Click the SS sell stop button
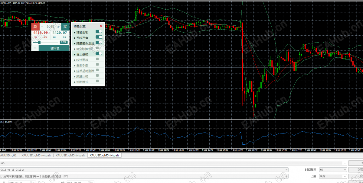Viewport: 363px width, 183px height. [45, 37]
